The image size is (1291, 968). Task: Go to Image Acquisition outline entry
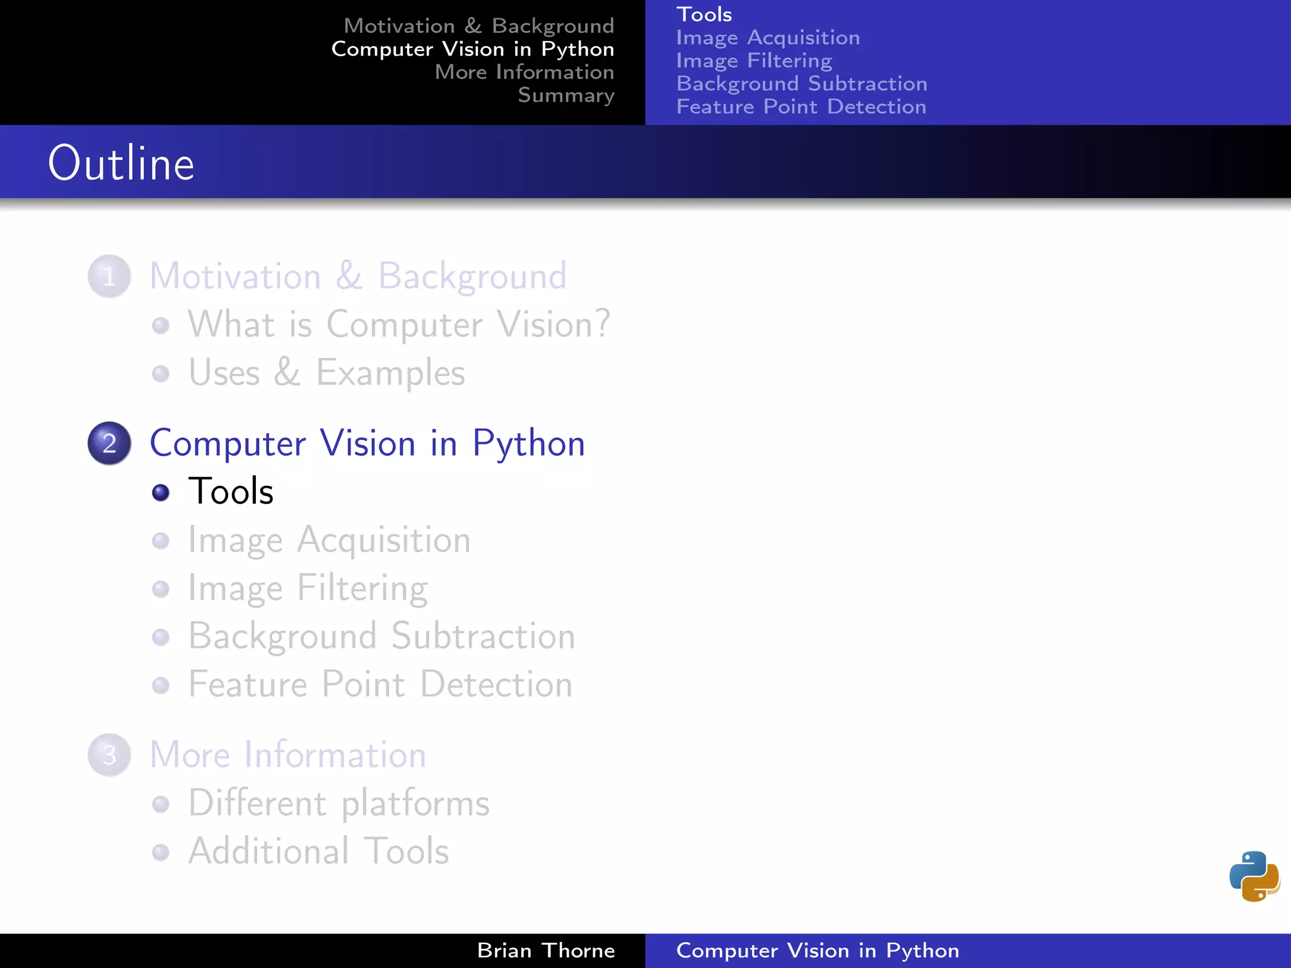coord(330,540)
